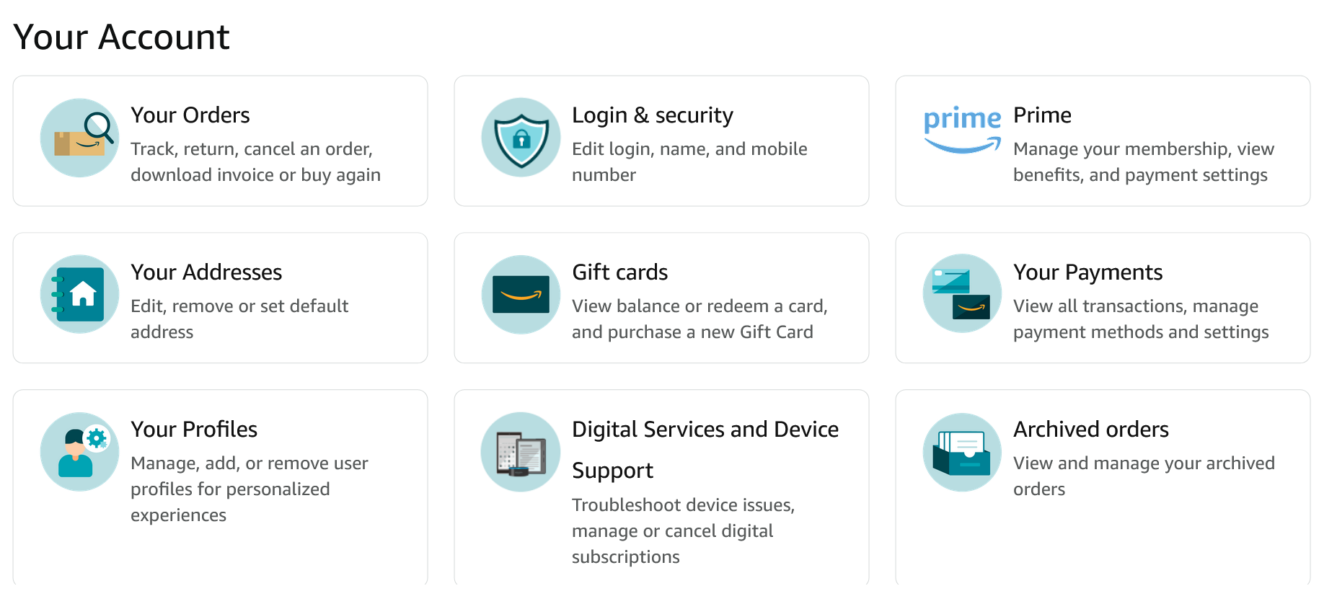Click the Archived orders box icon
Image resolution: width=1337 pixels, height=591 pixels.
click(x=961, y=451)
